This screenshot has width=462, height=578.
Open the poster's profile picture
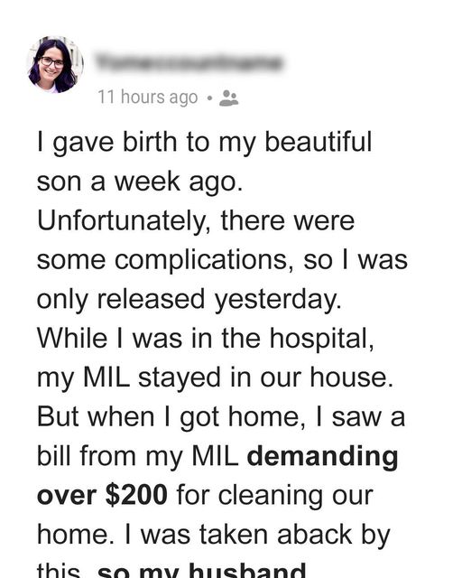56,64
